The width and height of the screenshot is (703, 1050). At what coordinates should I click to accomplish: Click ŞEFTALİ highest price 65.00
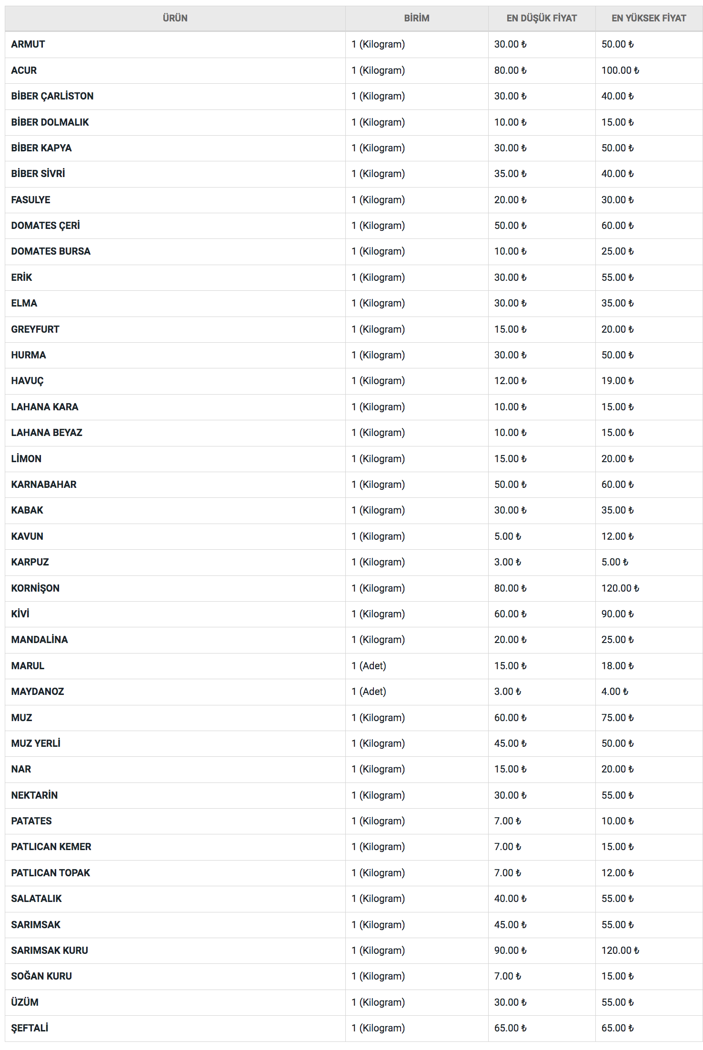coord(617,1028)
